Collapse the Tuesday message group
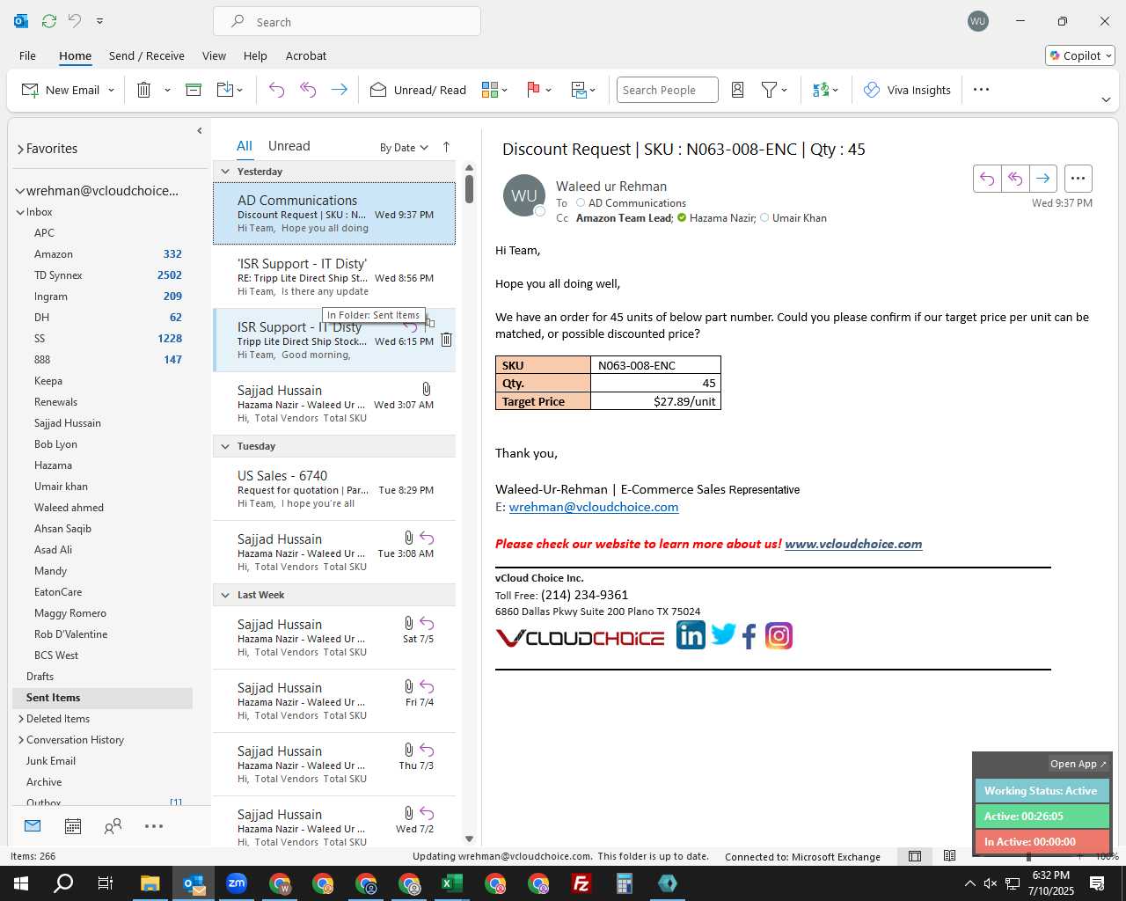 tap(225, 446)
